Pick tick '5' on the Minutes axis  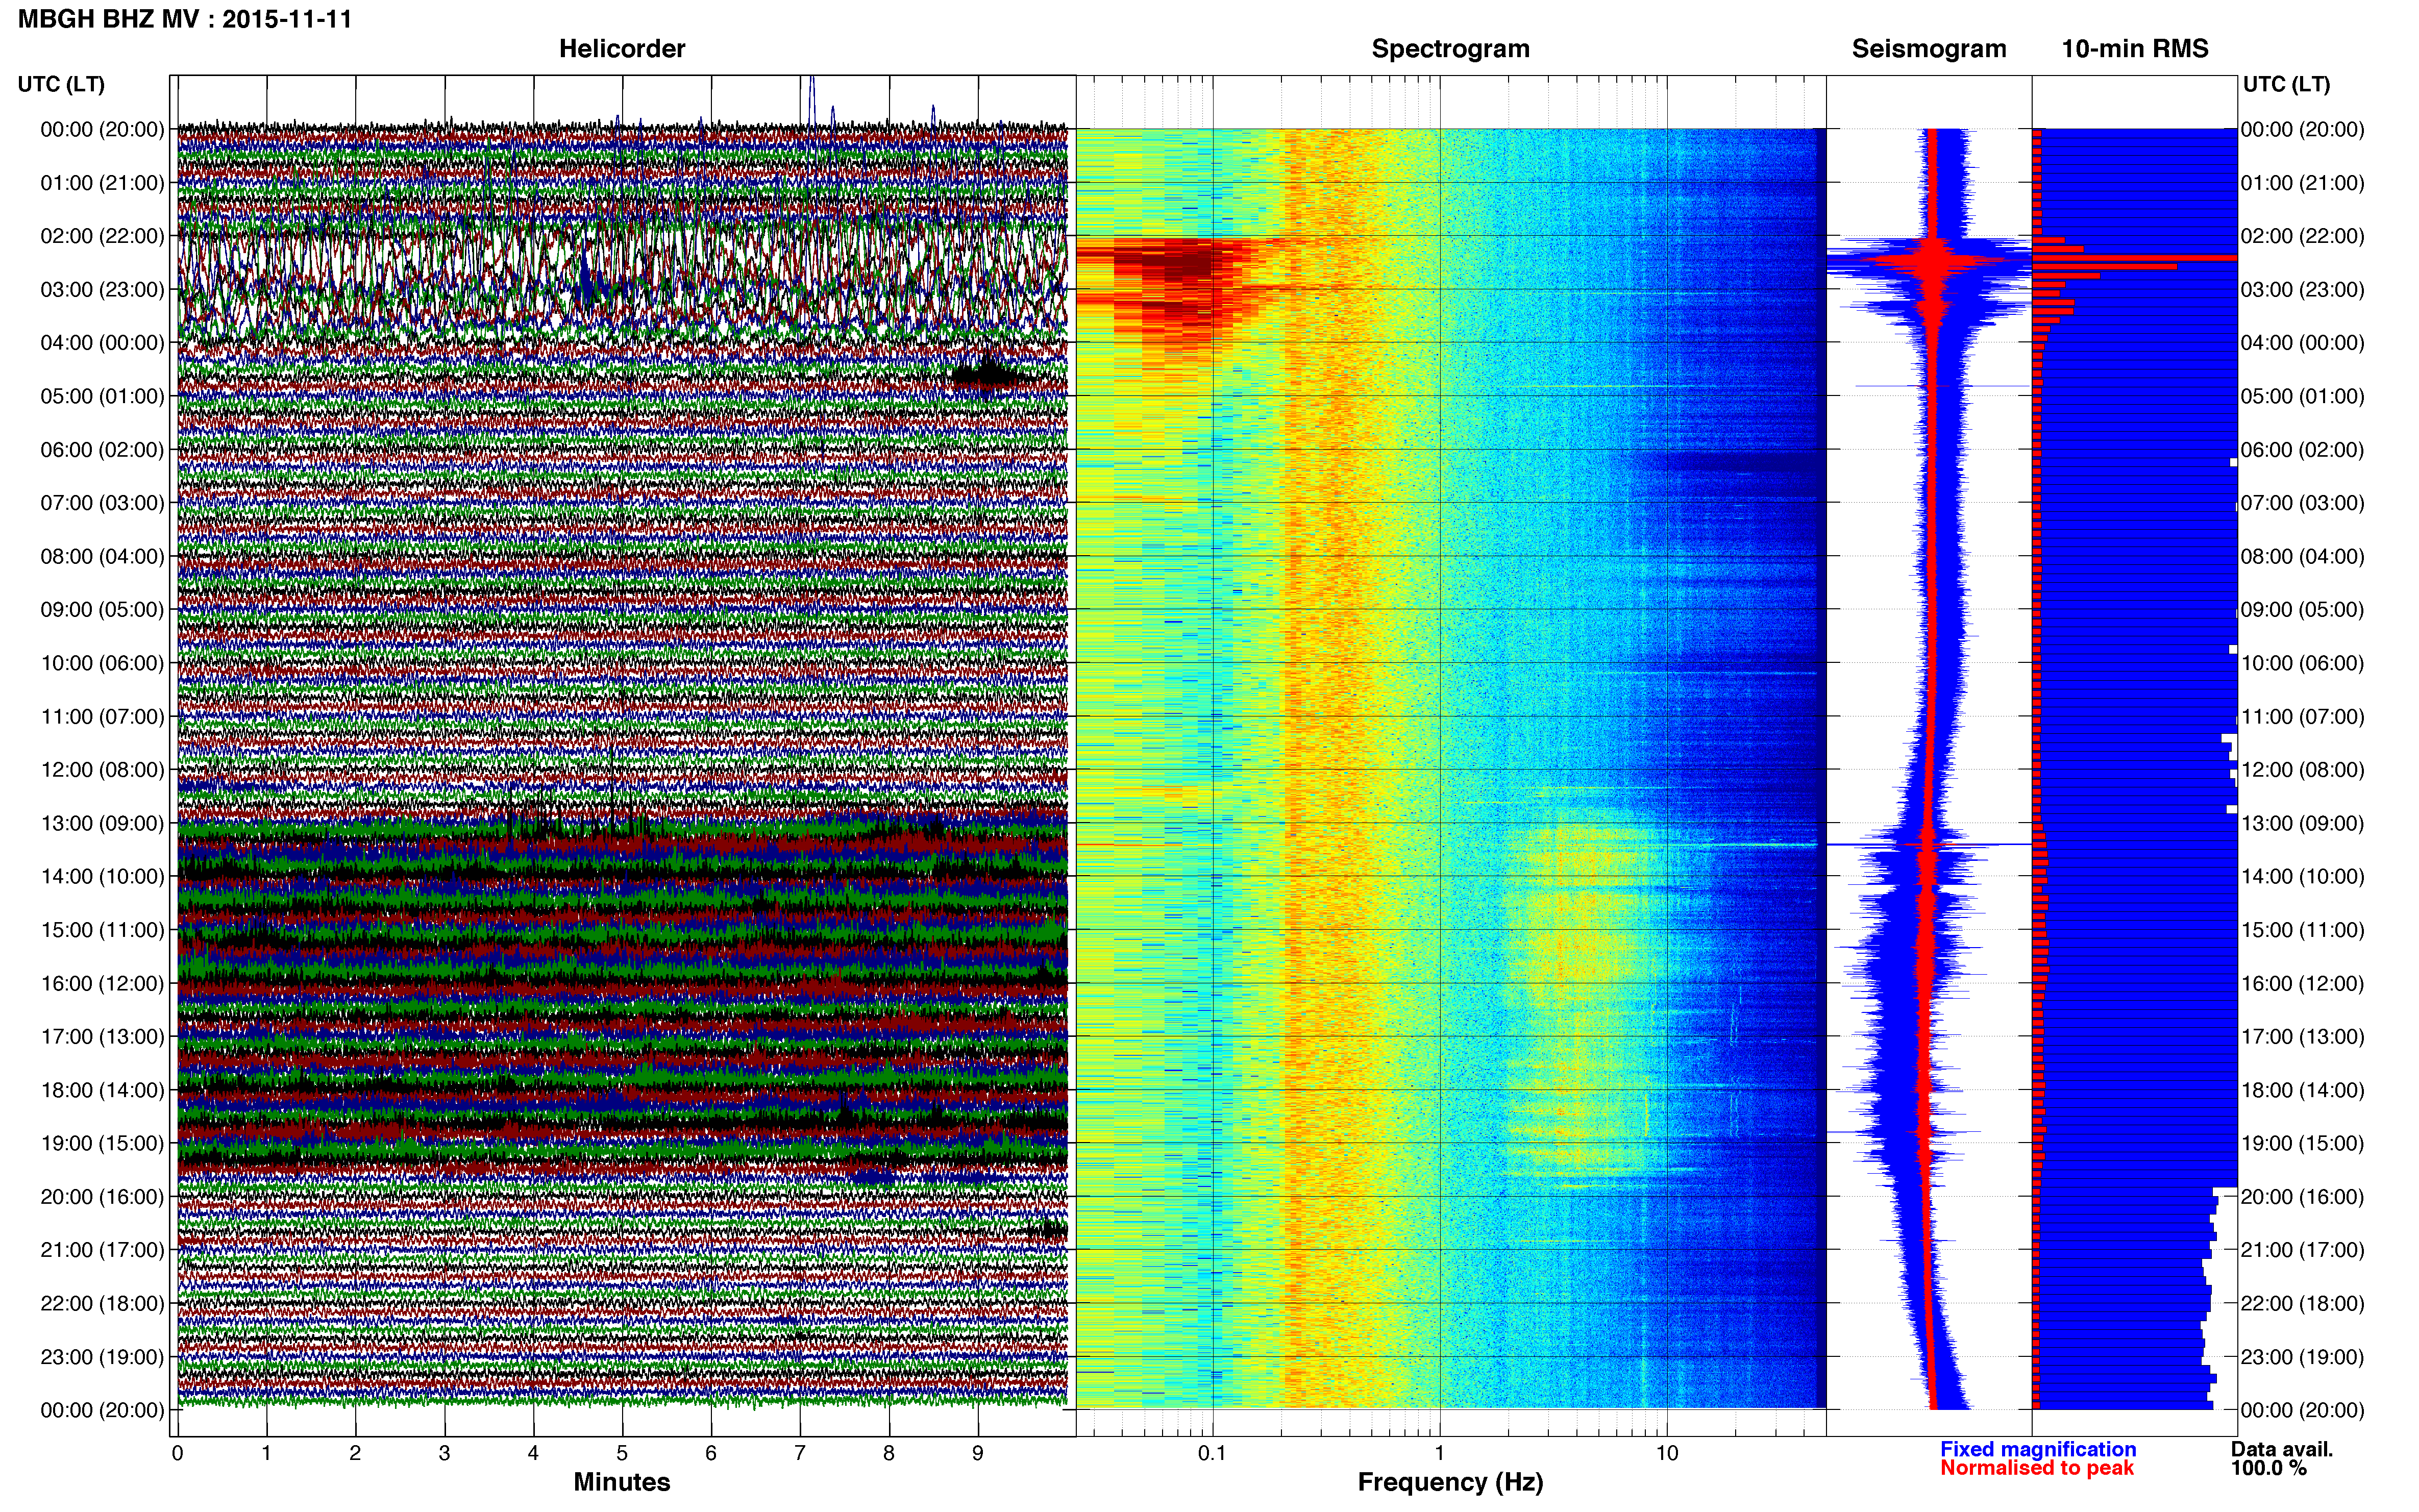(x=622, y=1453)
